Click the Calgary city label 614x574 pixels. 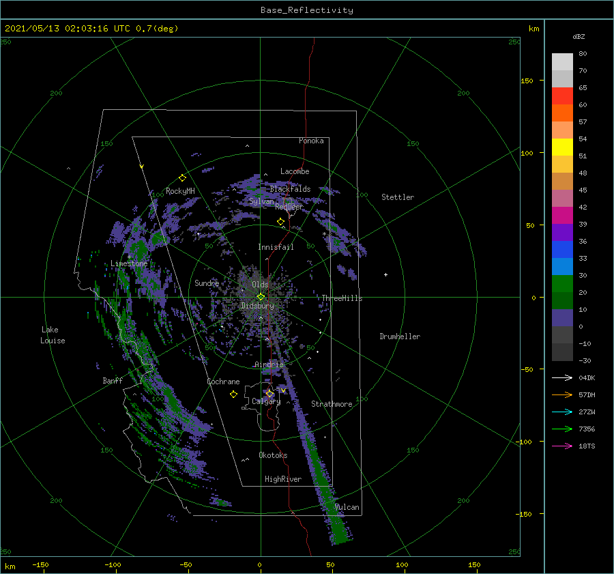(266, 401)
